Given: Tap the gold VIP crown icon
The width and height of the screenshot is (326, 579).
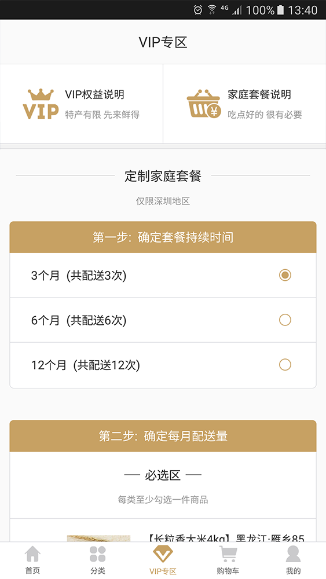Looking at the screenshot, I should pyautogui.click(x=41, y=104).
